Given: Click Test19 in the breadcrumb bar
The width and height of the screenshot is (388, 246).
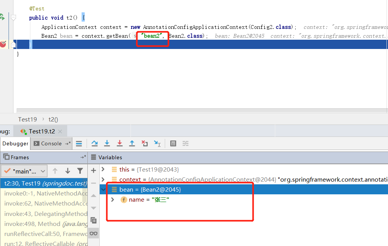Looking at the screenshot, I should (x=27, y=119).
